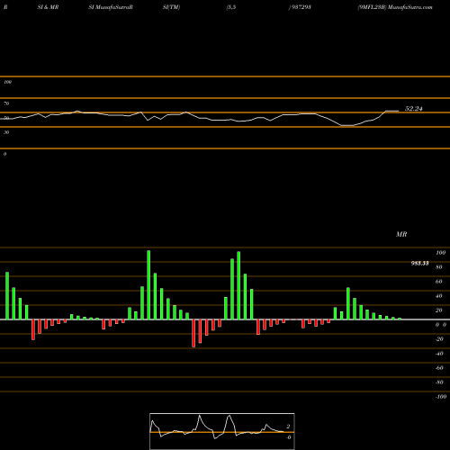The height and width of the screenshot is (450, 450).
Task: Click the mini overview chart thumbnail
Action: point(222,431)
